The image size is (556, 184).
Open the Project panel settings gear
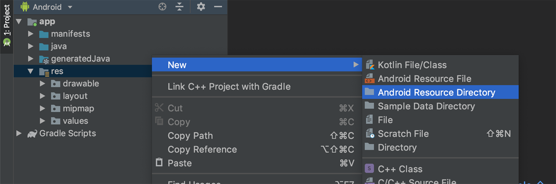point(201,7)
